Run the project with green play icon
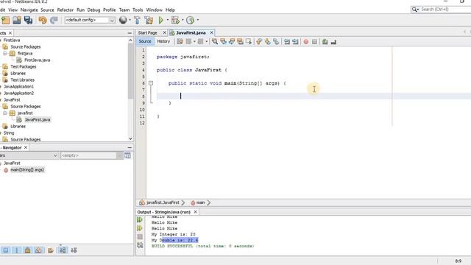 pyautogui.click(x=161, y=20)
